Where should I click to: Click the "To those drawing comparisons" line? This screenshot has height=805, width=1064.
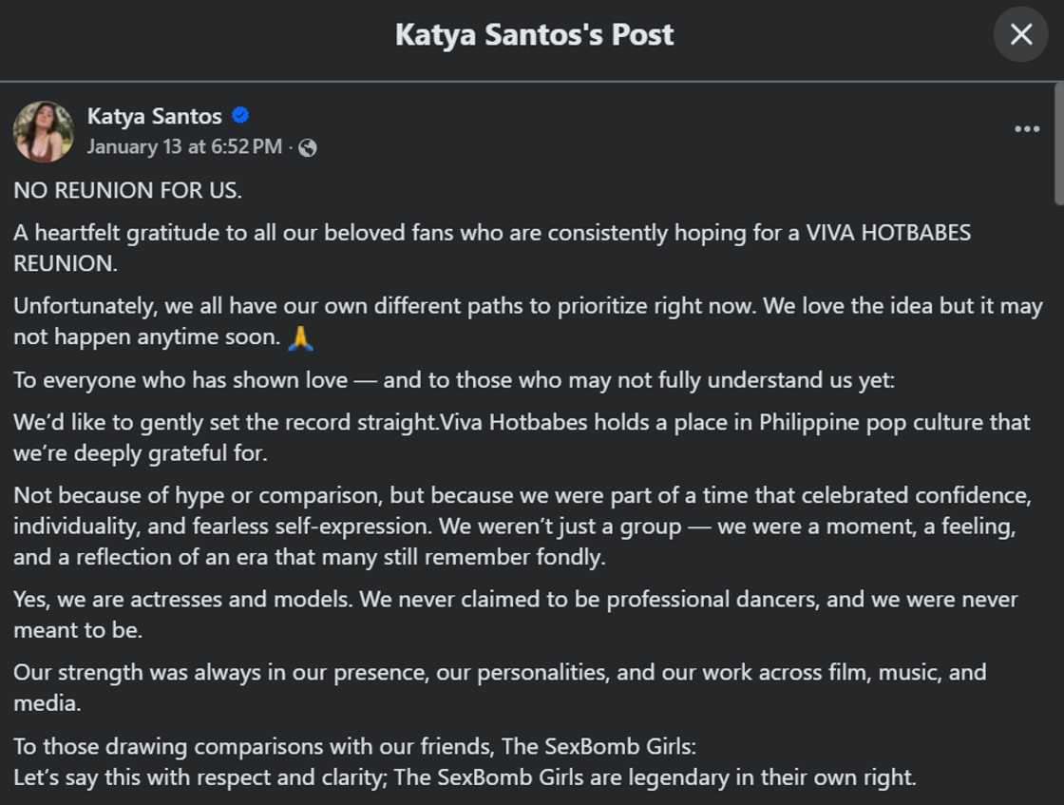tap(355, 746)
